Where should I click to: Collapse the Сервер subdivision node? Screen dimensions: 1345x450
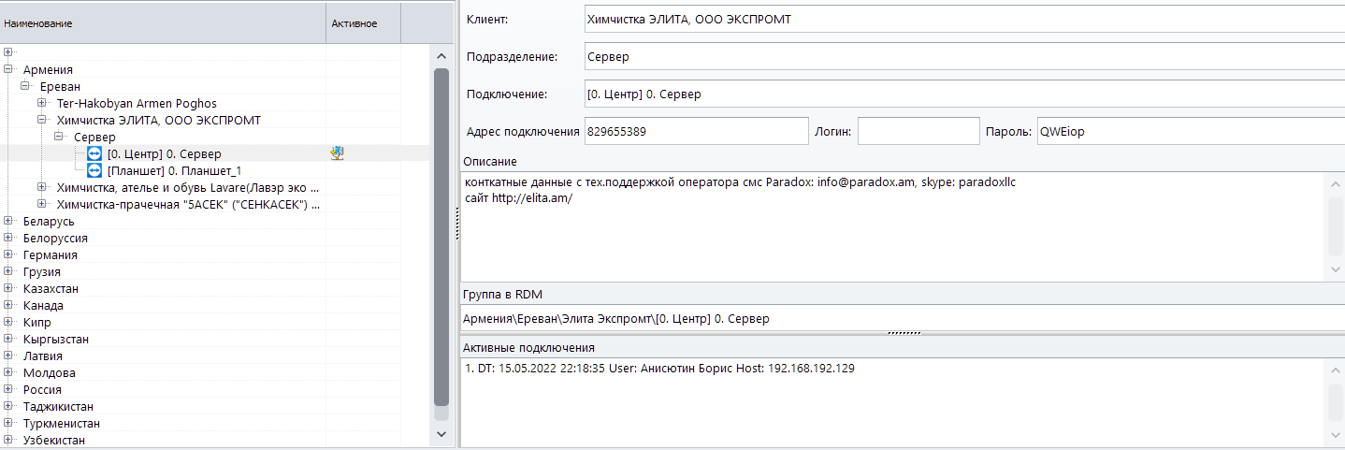[x=59, y=137]
